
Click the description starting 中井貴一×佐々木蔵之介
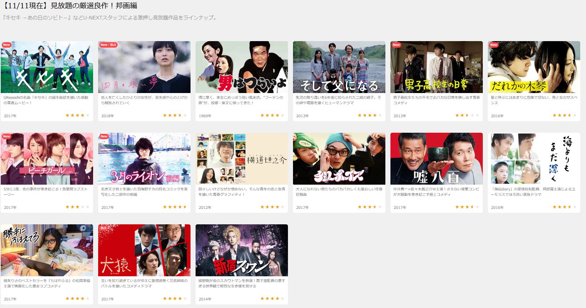(436, 192)
